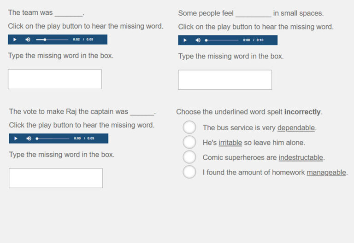Seek the "The team was" audio progress bar
This screenshot has height=243, width=354.
point(53,40)
